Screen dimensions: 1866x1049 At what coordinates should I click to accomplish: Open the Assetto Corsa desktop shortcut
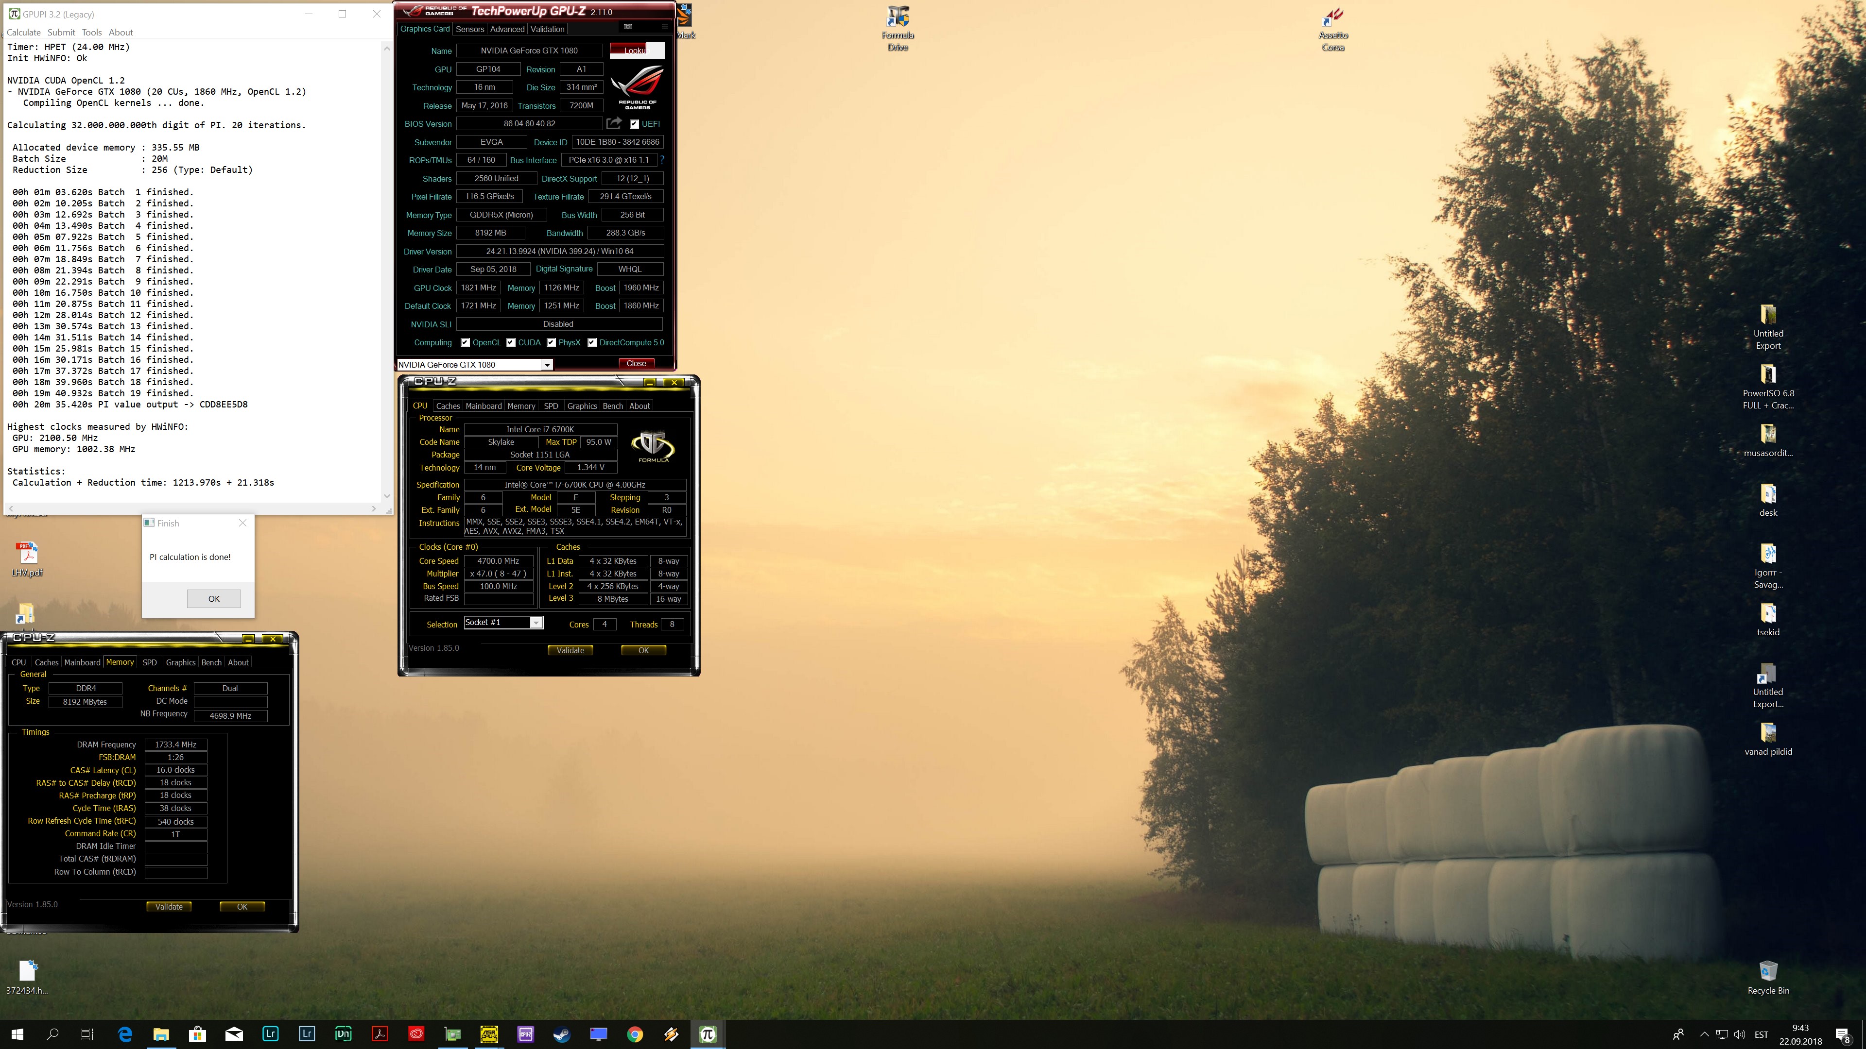[1333, 28]
